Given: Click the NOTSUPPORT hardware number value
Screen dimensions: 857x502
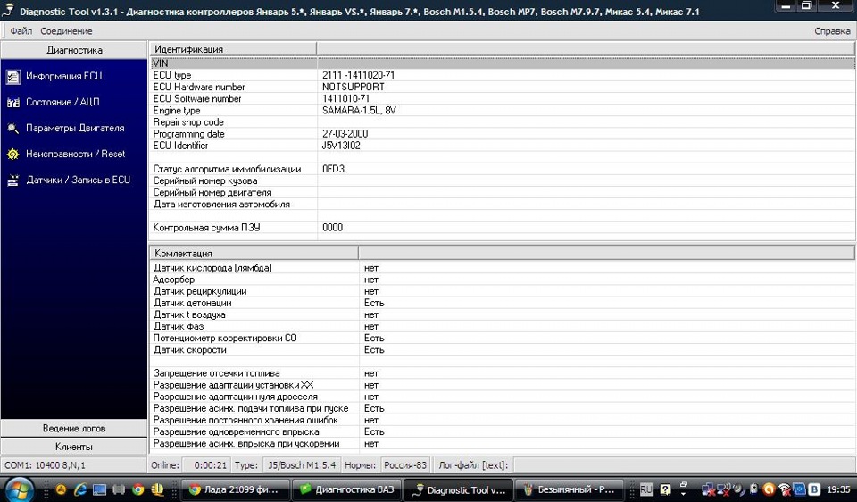Looking at the screenshot, I should click(354, 87).
